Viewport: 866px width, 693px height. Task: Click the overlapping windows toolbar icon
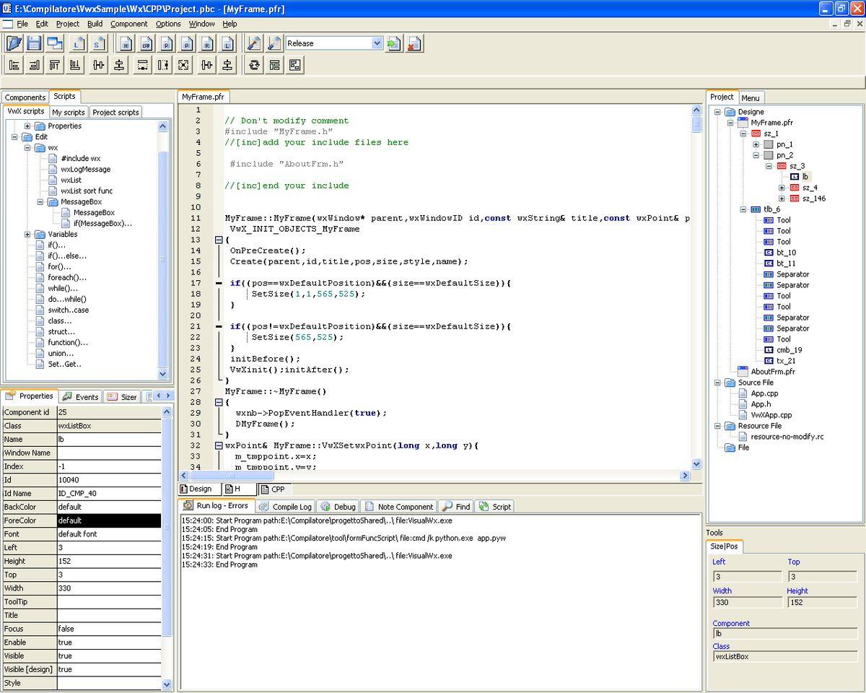pyautogui.click(x=55, y=43)
